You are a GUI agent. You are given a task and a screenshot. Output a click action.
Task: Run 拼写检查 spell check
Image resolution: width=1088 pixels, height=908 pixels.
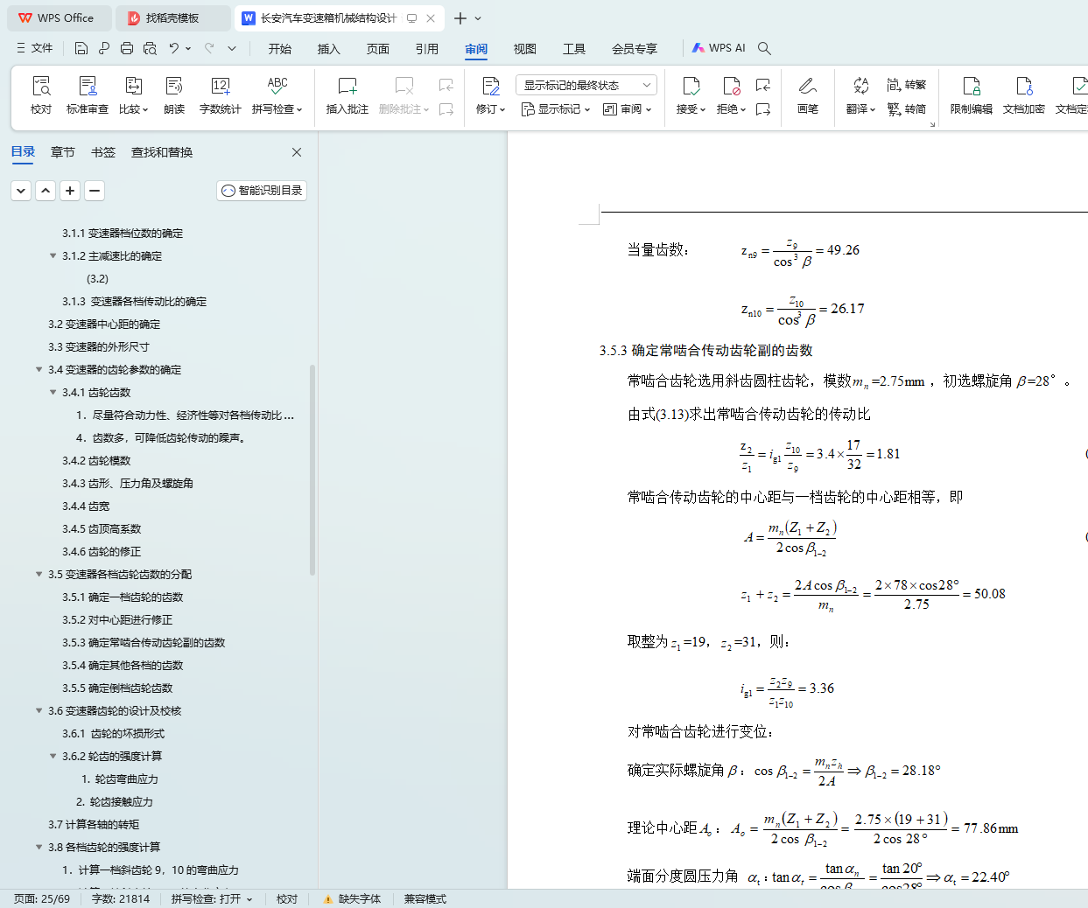(277, 95)
